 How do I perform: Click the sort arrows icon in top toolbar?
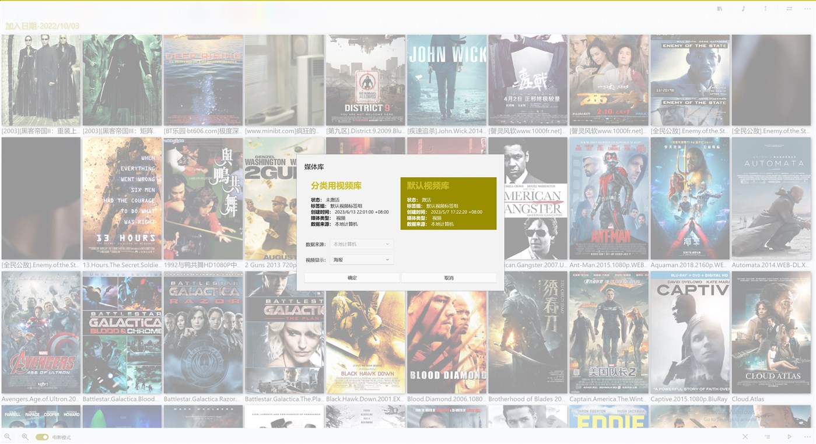pos(765,9)
